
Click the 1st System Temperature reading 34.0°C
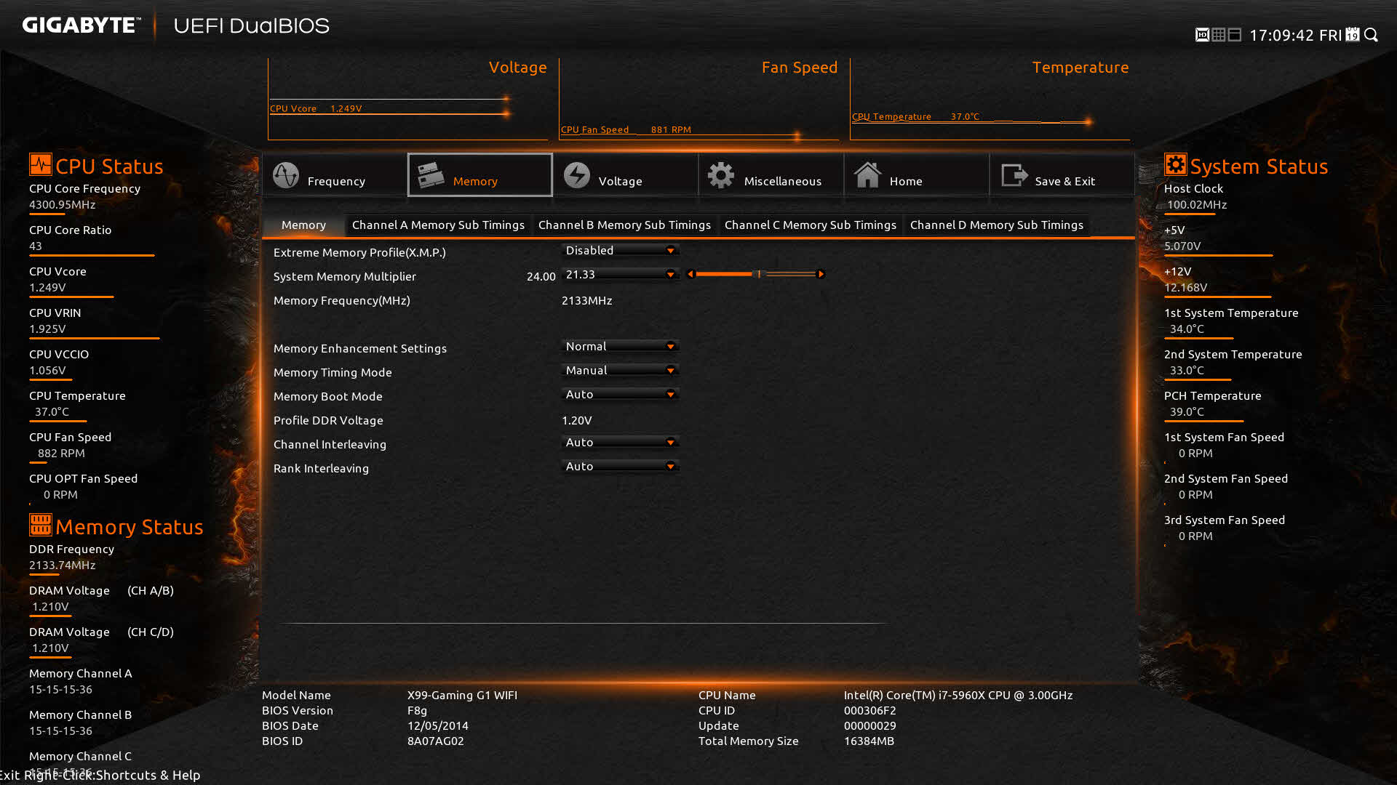[x=1187, y=329]
